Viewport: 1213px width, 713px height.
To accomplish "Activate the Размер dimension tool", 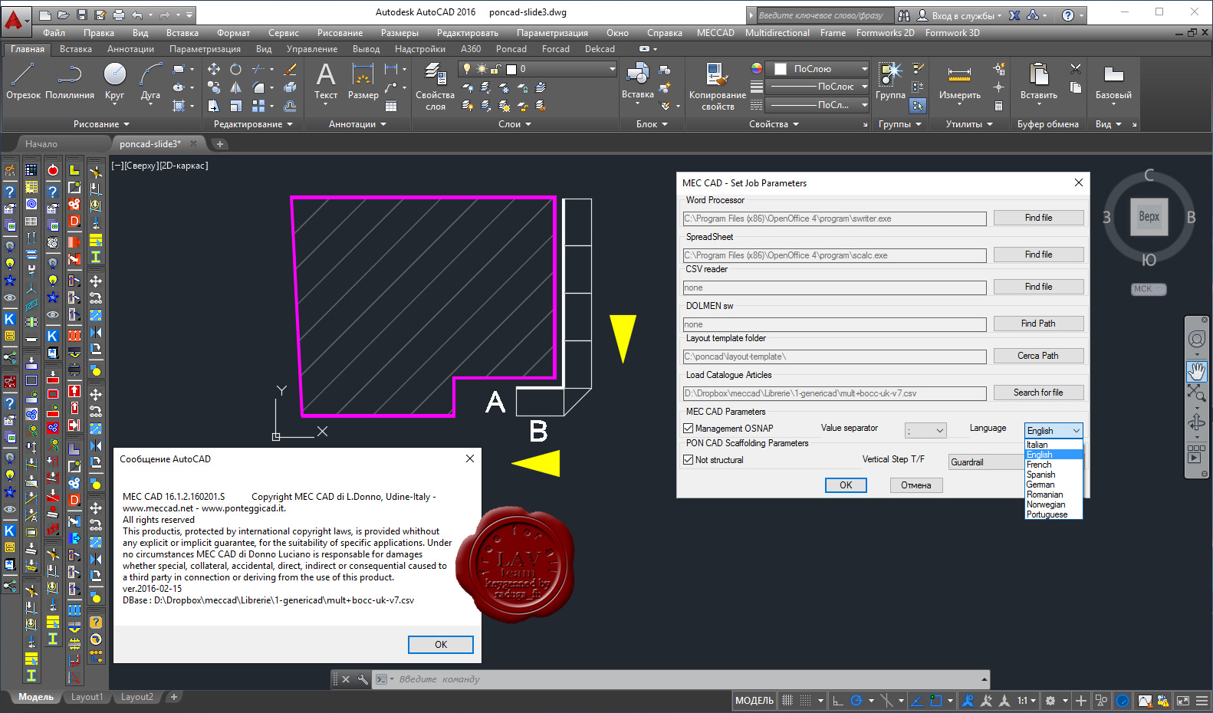I will click(363, 80).
